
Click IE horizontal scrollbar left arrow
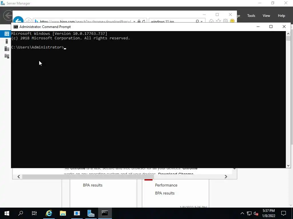[x=19, y=177]
